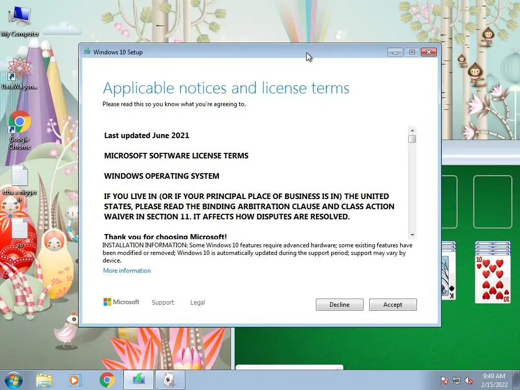Click "Applicable notices and license terms" title
The image size is (520, 390).
click(x=226, y=88)
